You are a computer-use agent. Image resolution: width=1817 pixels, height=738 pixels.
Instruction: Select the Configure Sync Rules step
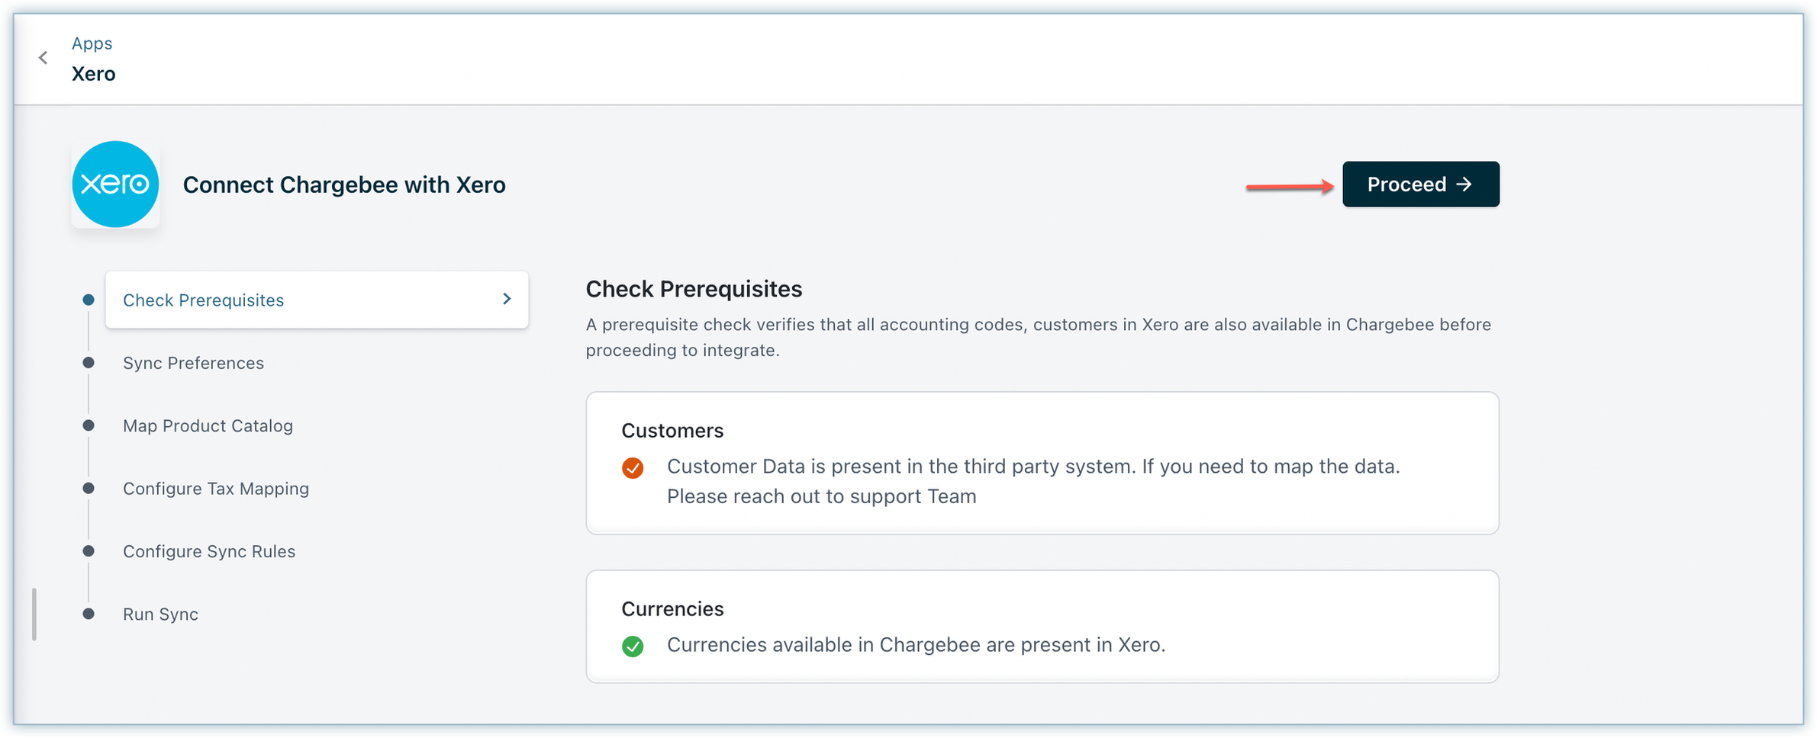click(209, 551)
